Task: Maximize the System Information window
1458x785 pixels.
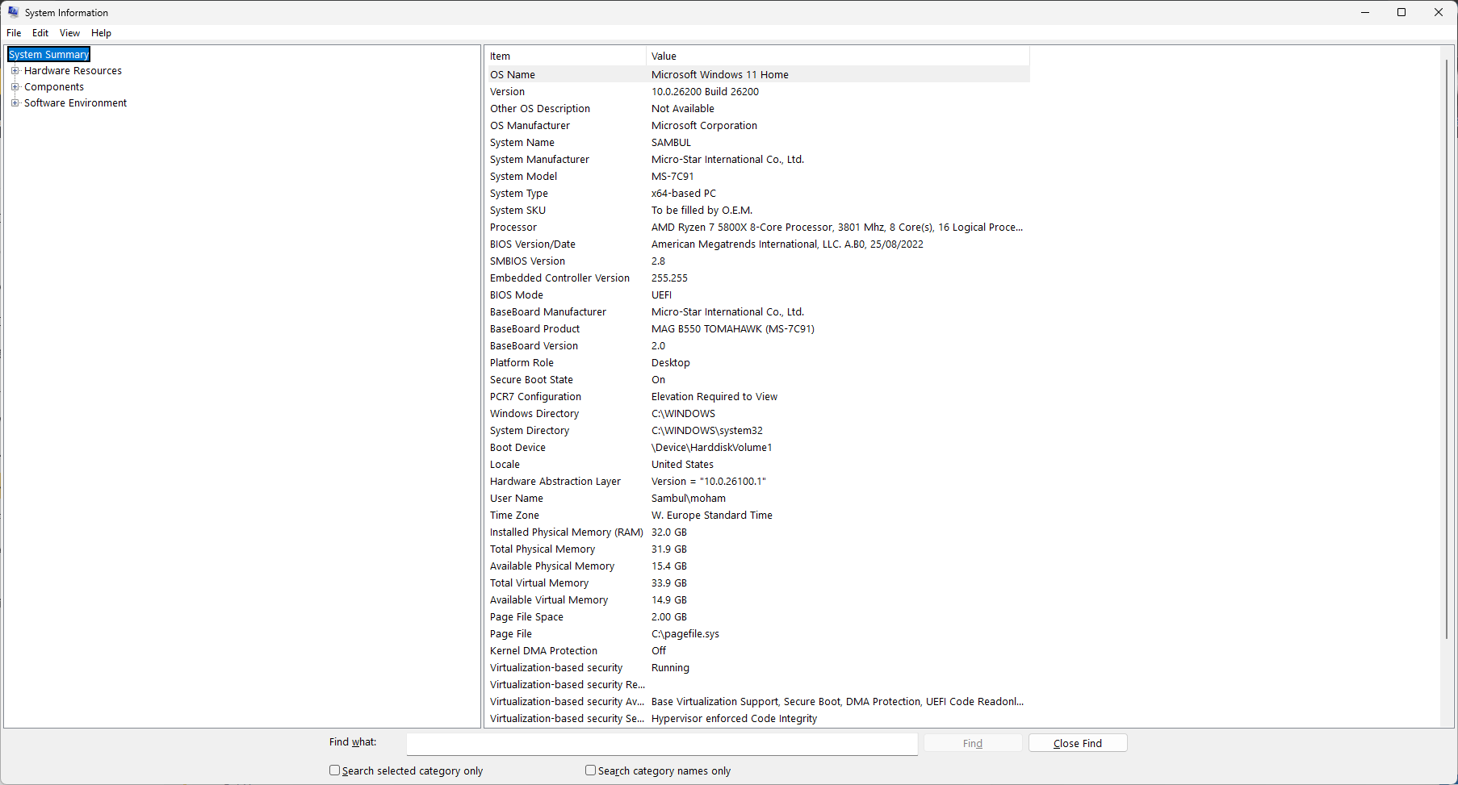Action: pos(1401,13)
